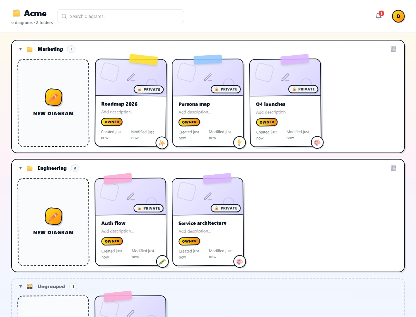This screenshot has height=317, width=416.
Task: Click the yellow tape on Roadmap 2026 card
Action: point(143,60)
